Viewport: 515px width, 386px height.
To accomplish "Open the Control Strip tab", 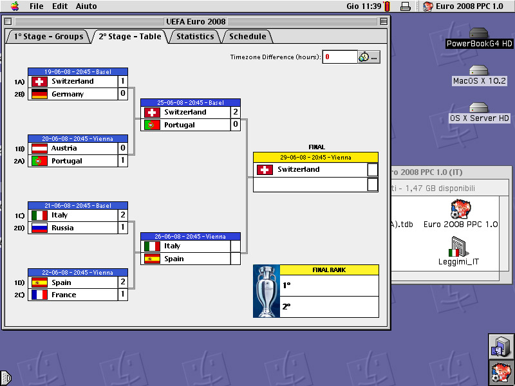I will pyautogui.click(x=6, y=378).
